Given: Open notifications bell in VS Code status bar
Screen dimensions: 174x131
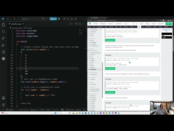Looking at the screenshot, I should click(84, 110).
